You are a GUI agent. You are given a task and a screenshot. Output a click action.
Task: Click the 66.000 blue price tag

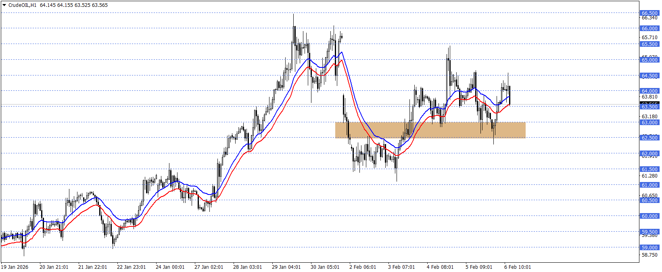tap(649, 28)
